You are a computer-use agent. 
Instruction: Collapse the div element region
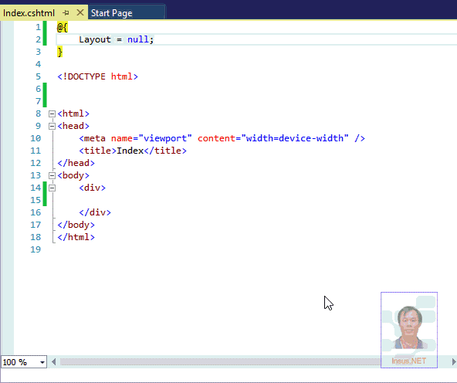point(52,188)
